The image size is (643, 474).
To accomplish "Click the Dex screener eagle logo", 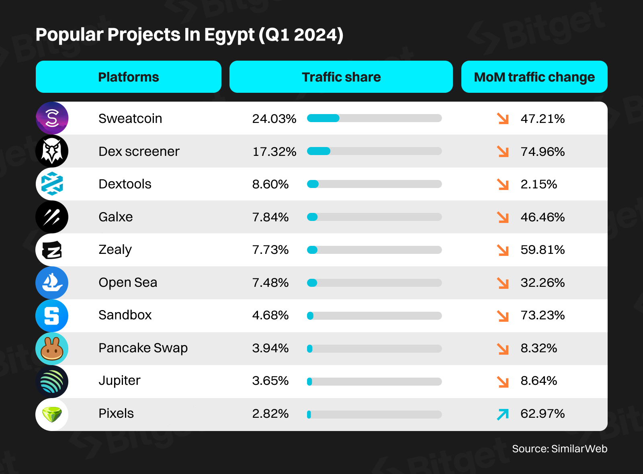I will point(52,151).
